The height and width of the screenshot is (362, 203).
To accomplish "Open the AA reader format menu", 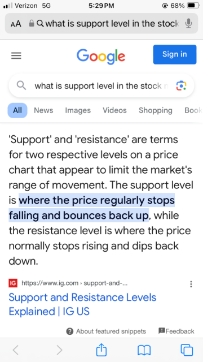I will pyautogui.click(x=16, y=24).
